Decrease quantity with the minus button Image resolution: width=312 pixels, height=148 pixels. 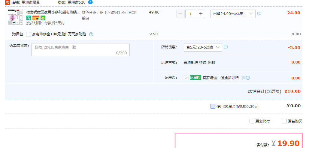180,14
